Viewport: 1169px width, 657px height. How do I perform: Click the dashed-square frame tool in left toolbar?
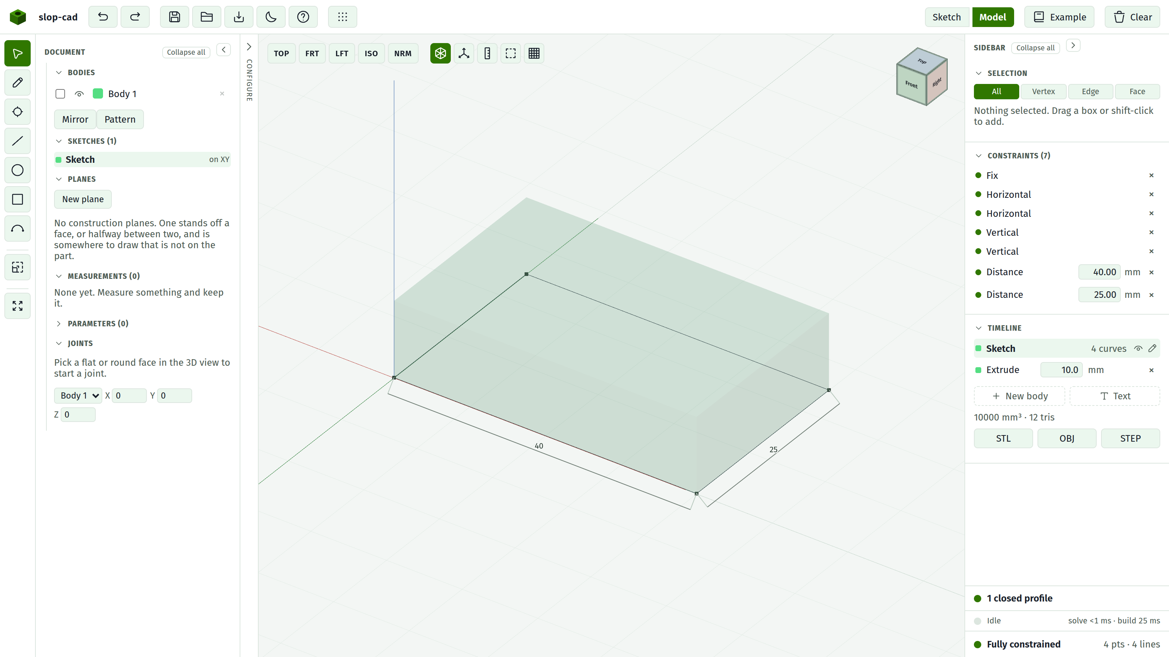click(x=17, y=268)
